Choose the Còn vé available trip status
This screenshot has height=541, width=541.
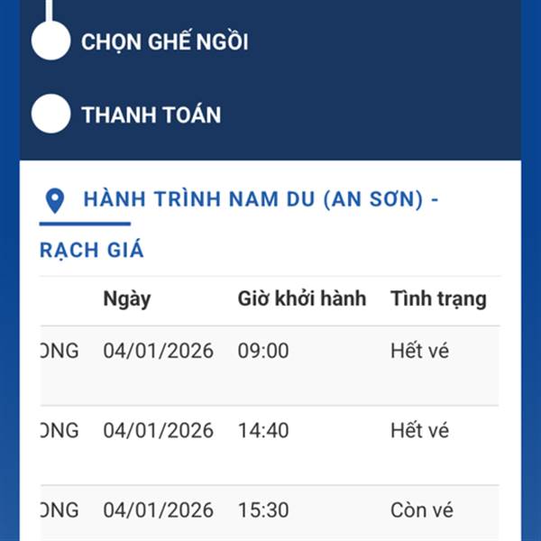coord(421,510)
